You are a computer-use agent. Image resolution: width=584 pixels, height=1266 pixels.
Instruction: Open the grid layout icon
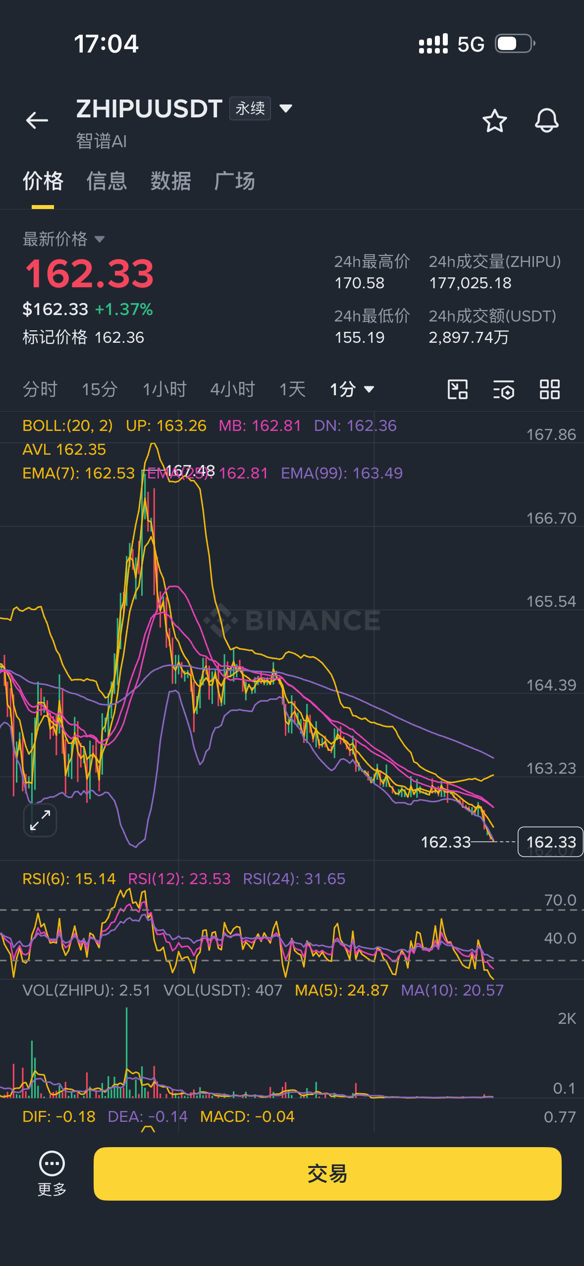point(550,389)
